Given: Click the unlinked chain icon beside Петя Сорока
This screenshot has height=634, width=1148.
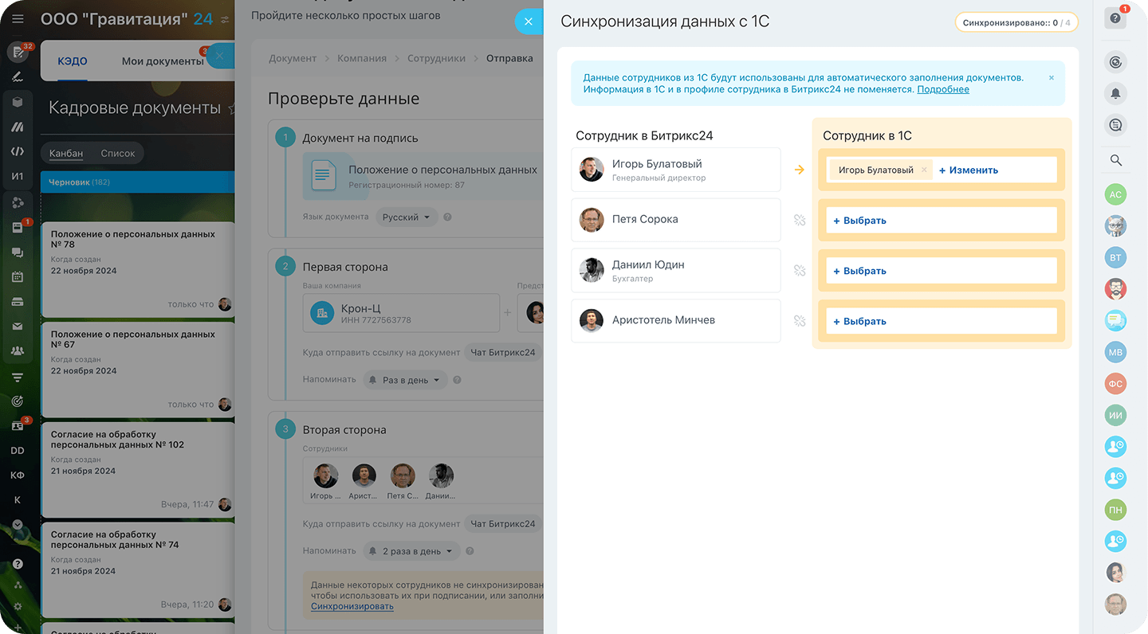Looking at the screenshot, I should 800,220.
